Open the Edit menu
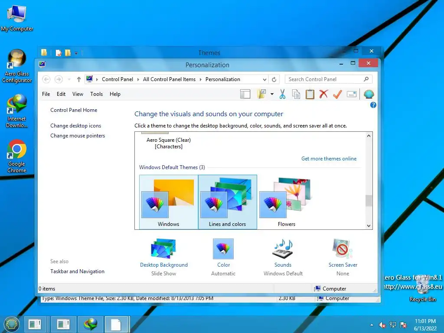The image size is (444, 333). click(61, 94)
